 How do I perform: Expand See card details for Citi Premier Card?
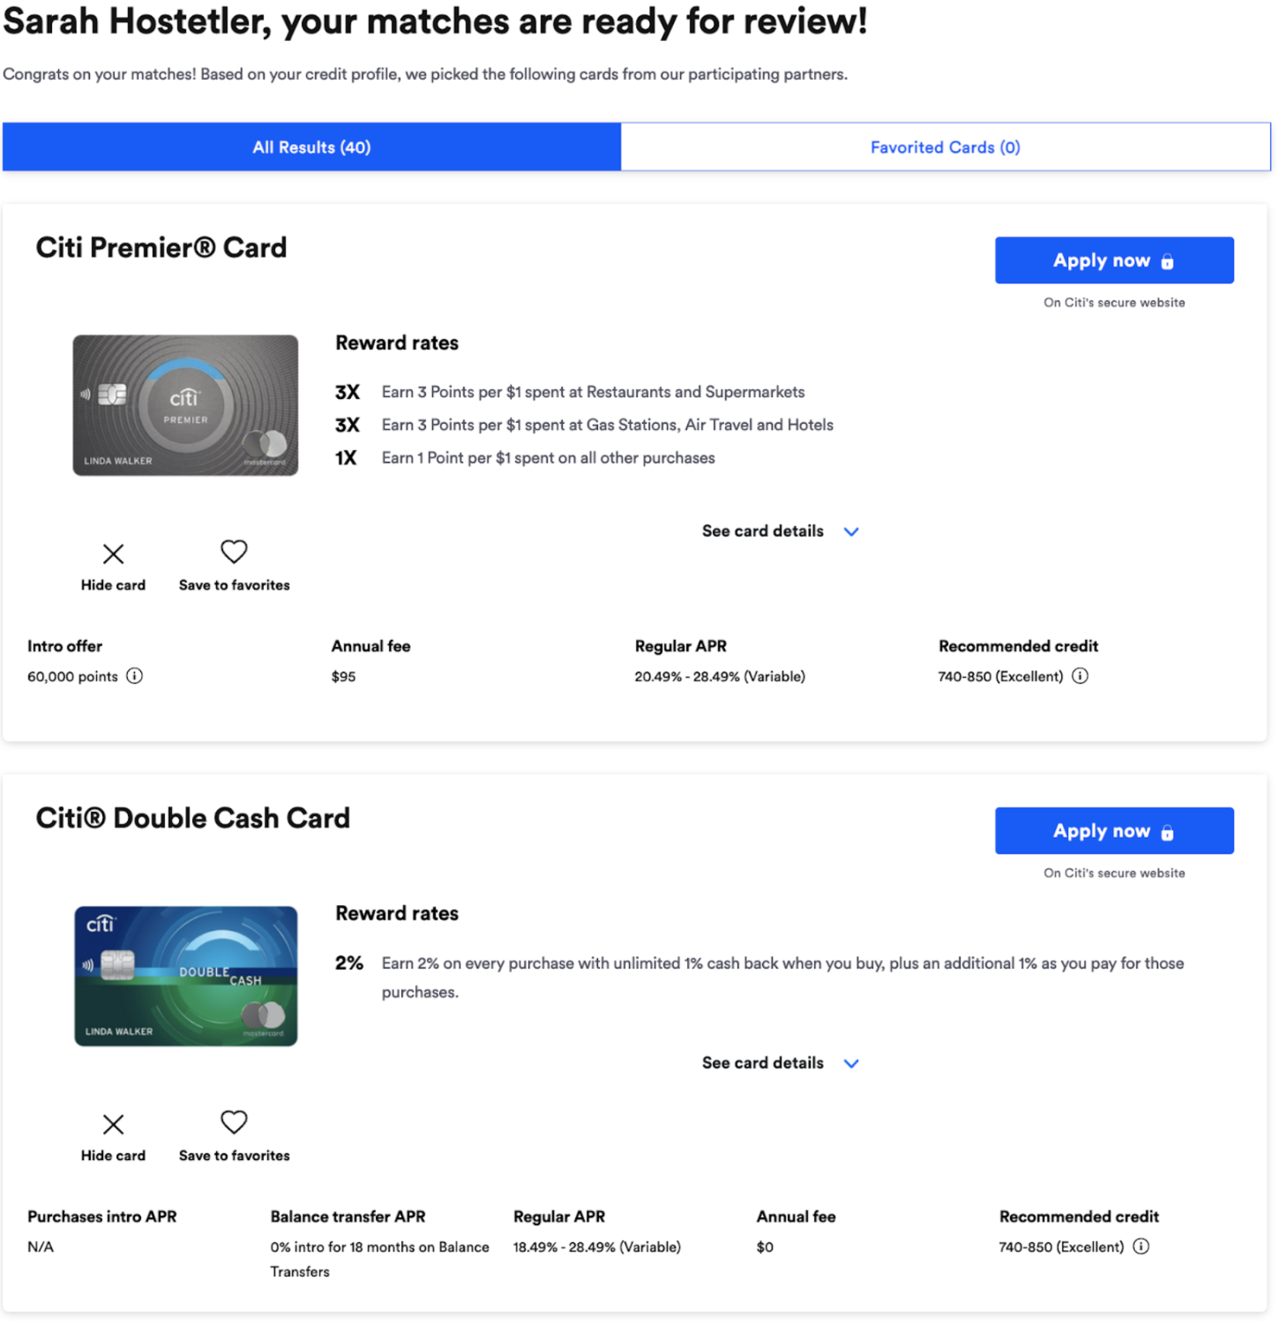[x=763, y=532]
